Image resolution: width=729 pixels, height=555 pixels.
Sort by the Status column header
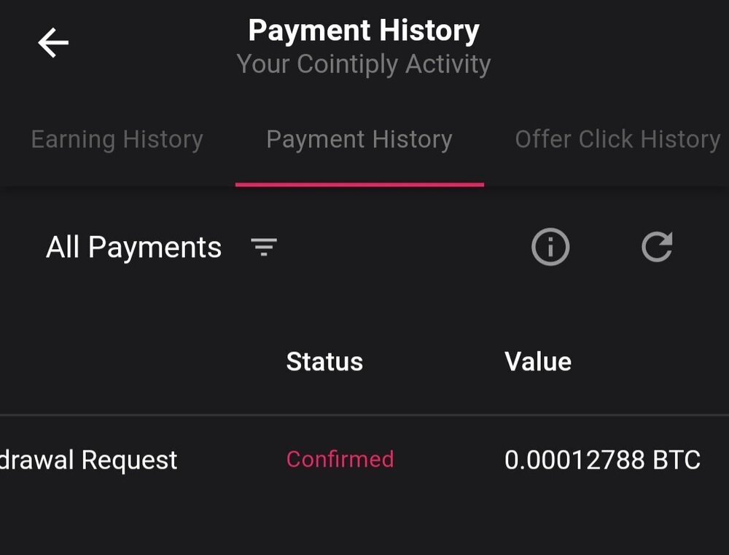click(324, 361)
